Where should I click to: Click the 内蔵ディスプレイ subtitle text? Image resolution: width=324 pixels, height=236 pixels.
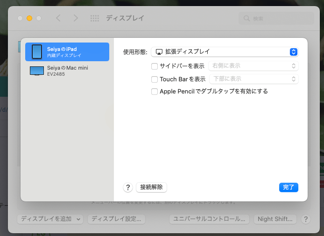pos(64,56)
